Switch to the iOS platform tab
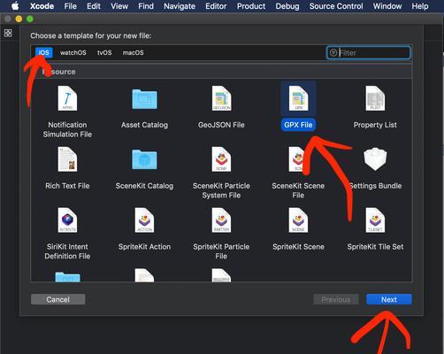Image resolution: width=444 pixels, height=354 pixels. [44, 53]
